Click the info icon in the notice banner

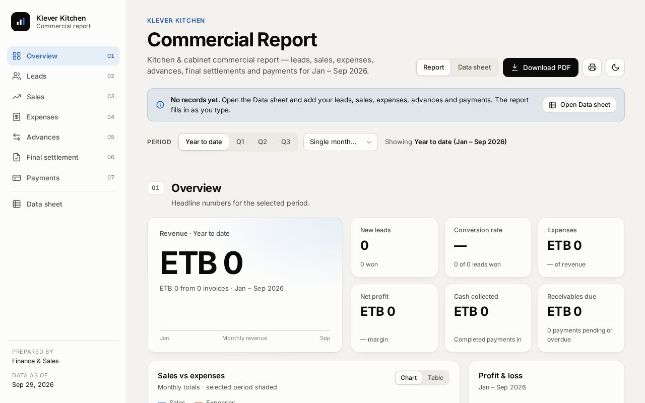(160, 105)
